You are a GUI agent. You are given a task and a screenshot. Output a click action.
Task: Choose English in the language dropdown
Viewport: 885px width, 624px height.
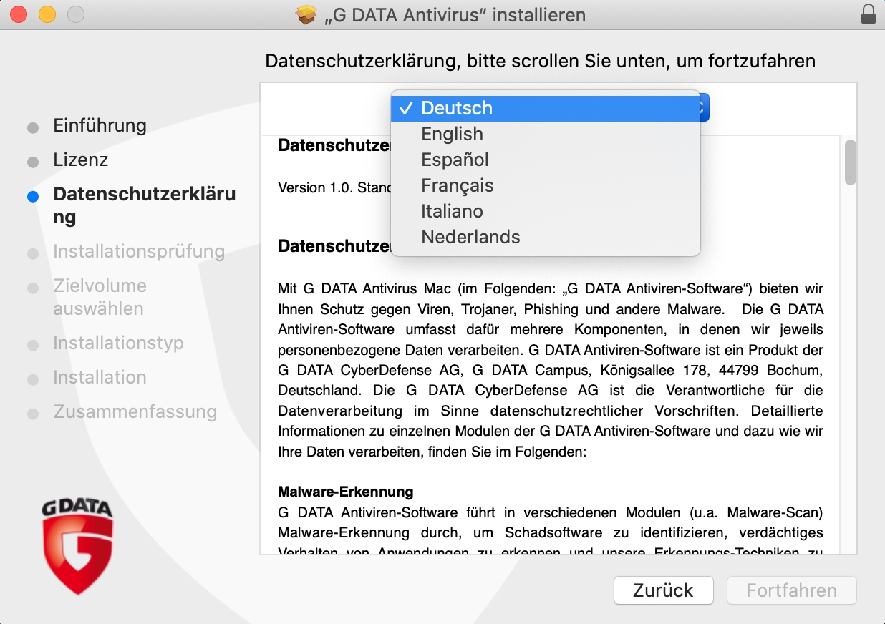click(x=452, y=134)
